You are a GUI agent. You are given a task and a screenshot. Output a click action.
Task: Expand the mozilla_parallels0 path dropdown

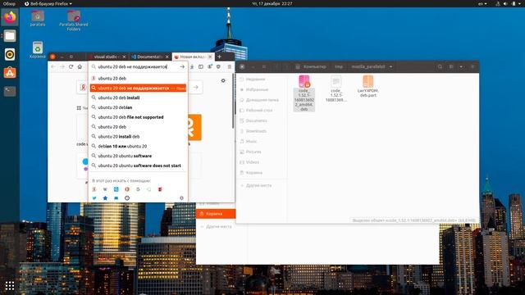coord(390,67)
